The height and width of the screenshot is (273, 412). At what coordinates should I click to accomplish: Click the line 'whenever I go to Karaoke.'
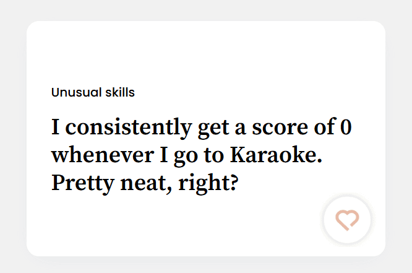(x=187, y=155)
